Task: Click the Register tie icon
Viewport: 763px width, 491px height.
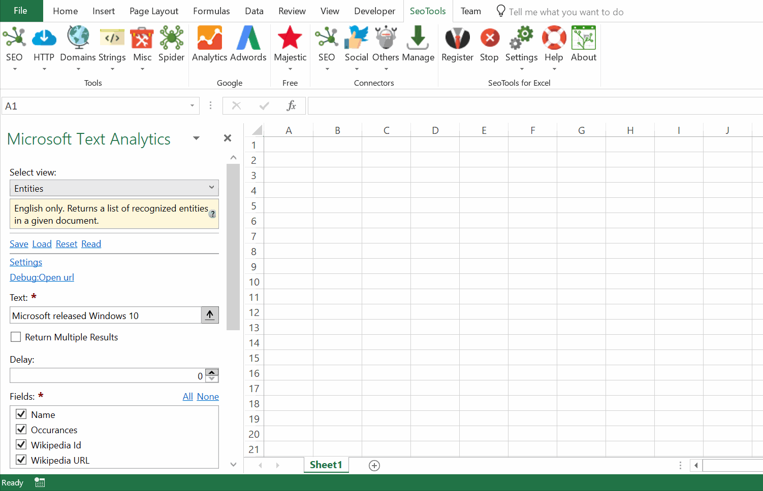Action: pos(457,38)
